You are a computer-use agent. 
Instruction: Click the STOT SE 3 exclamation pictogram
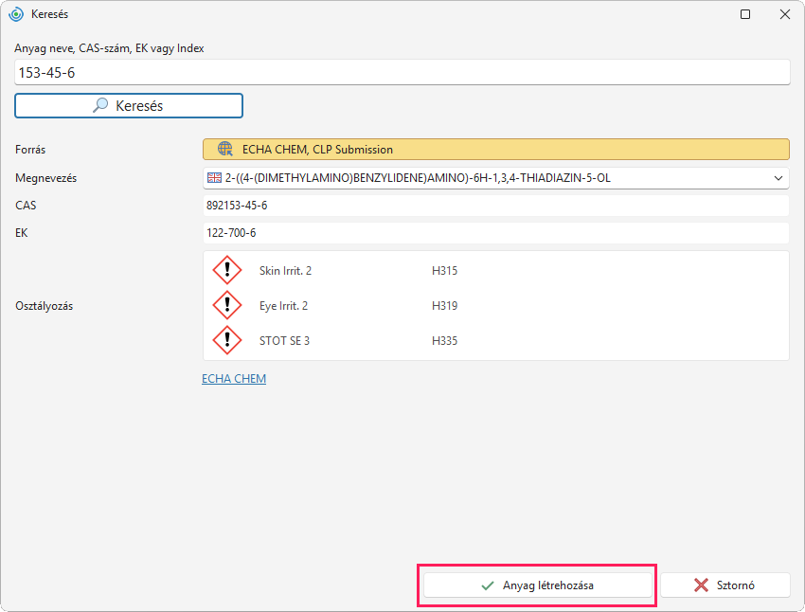pos(227,340)
